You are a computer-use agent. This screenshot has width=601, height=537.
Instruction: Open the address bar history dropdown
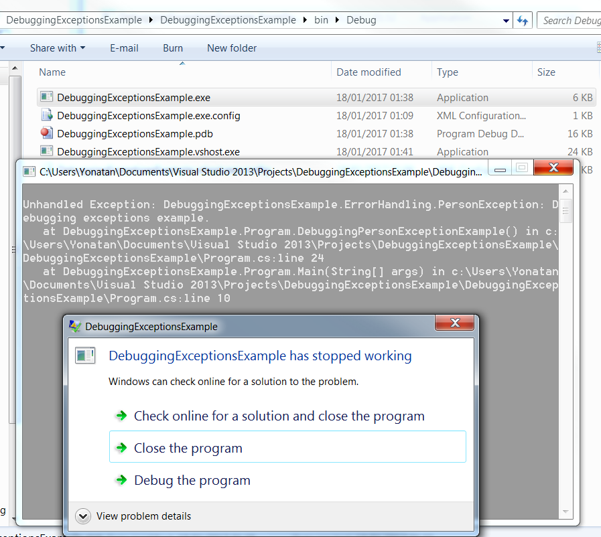(x=507, y=20)
